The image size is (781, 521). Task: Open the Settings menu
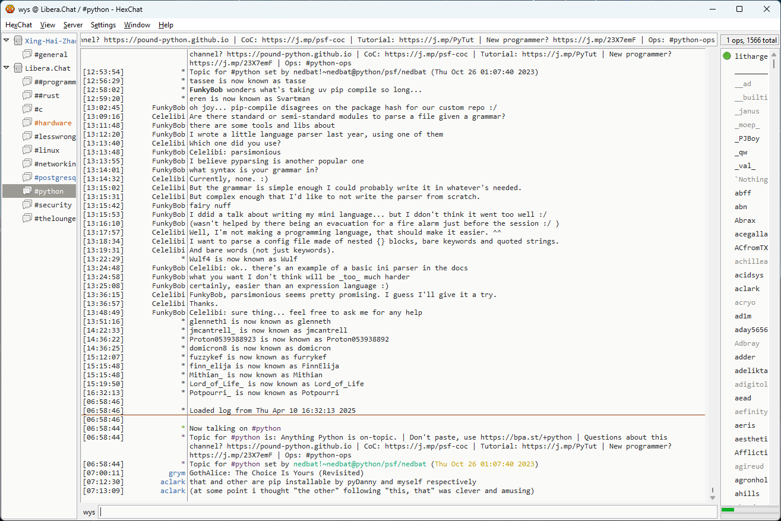click(103, 25)
